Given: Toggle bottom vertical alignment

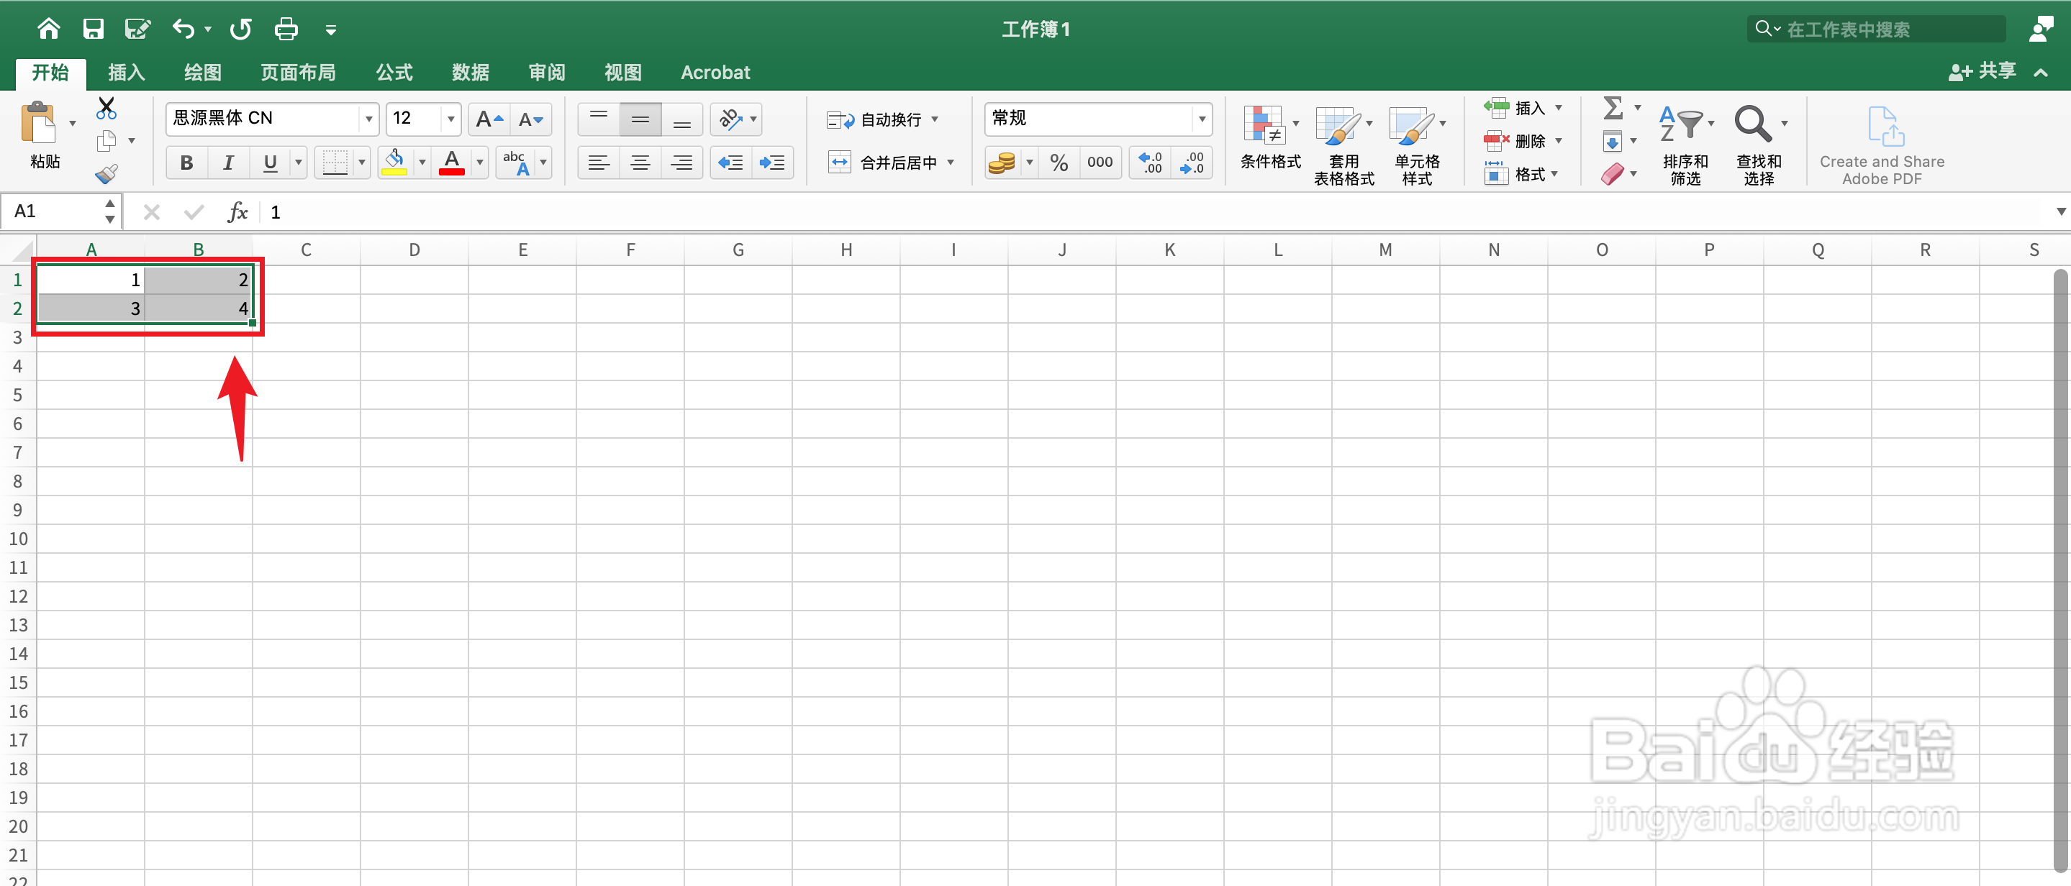Looking at the screenshot, I should 683,119.
